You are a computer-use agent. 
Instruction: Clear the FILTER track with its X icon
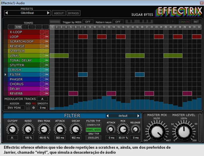point(42,75)
